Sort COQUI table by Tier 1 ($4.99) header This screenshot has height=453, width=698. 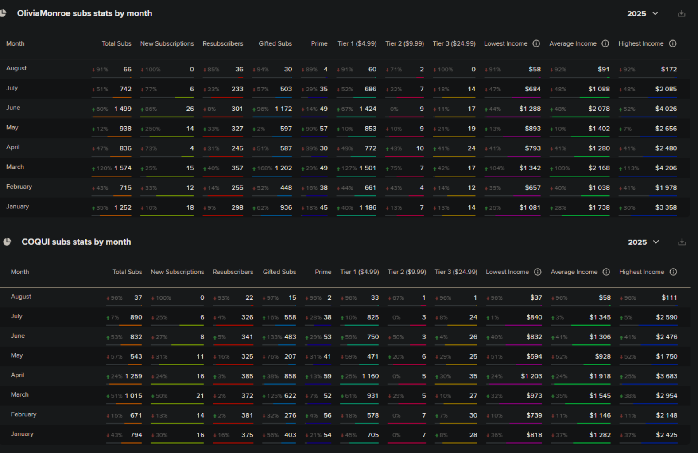360,272
